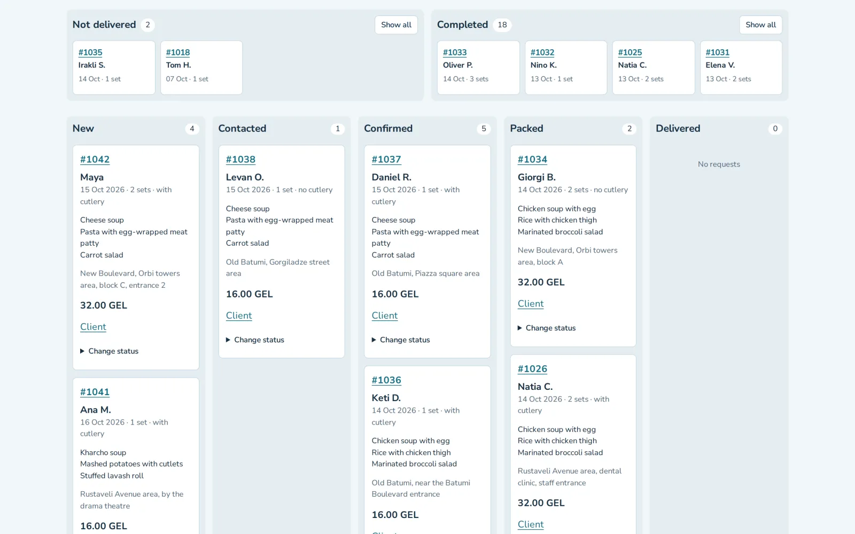Open Client link on Levan O.'s order
The height and width of the screenshot is (534, 855).
tap(239, 316)
